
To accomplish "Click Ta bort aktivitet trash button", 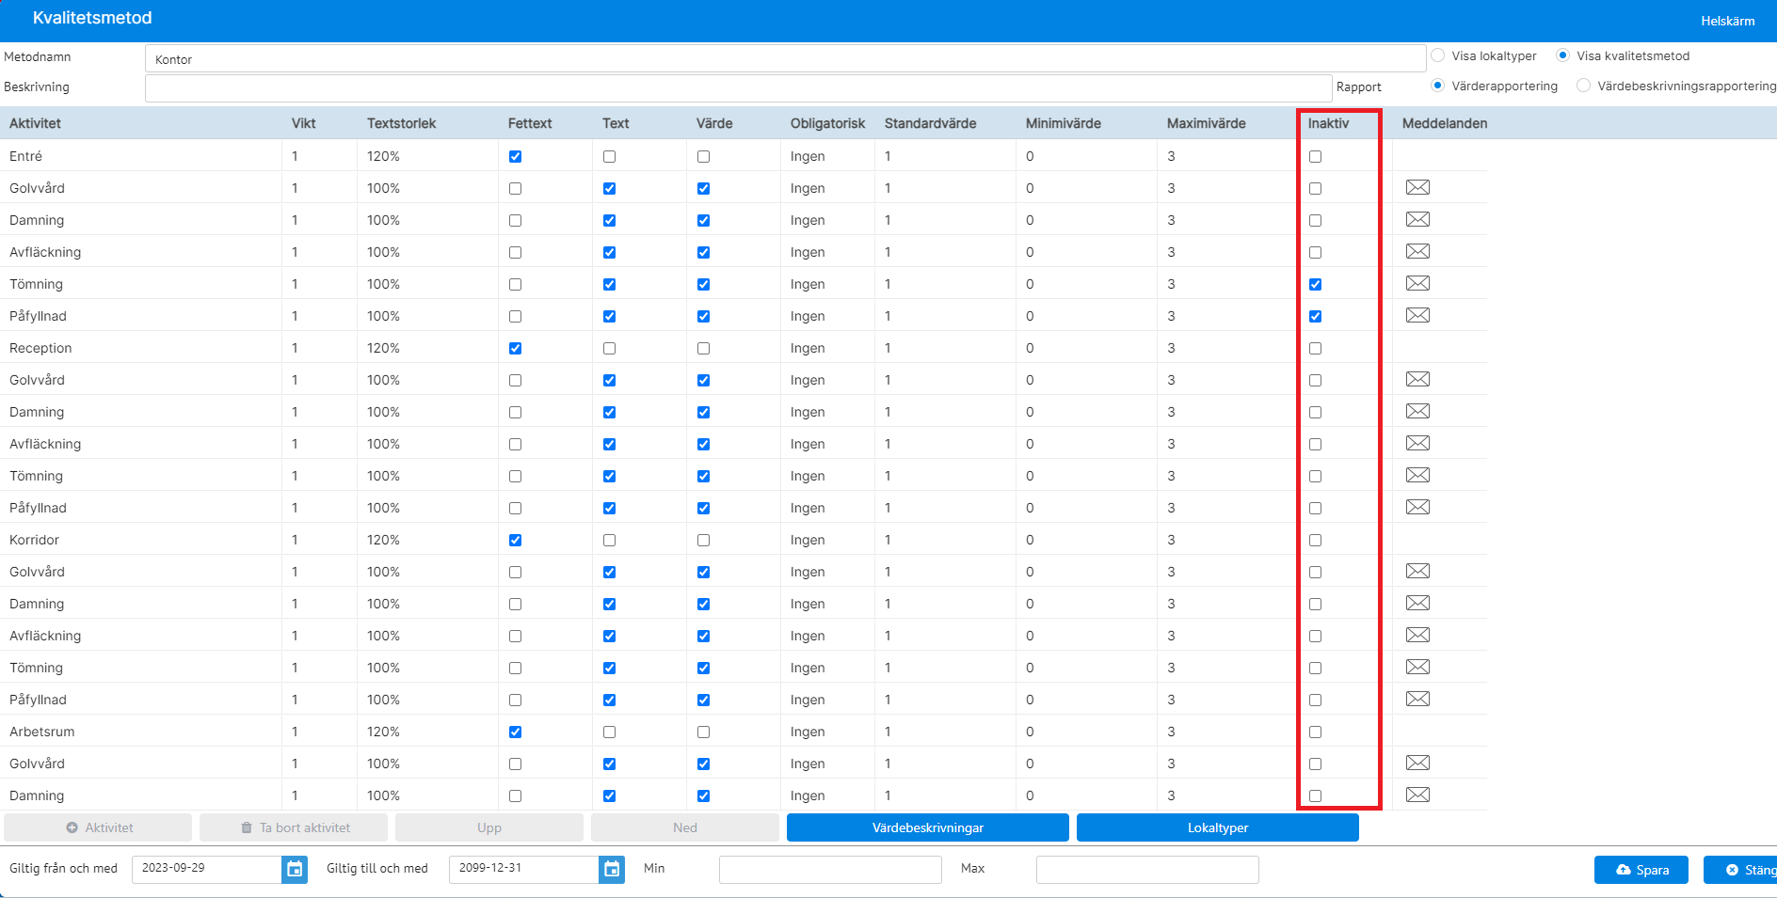I will click(x=294, y=827).
